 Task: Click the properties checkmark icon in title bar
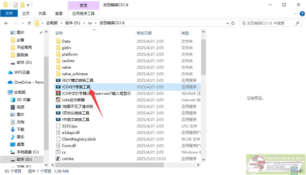coord(16,5)
